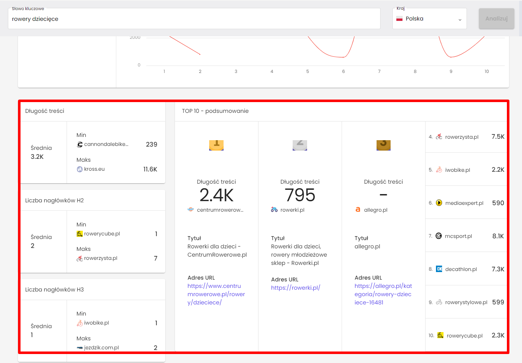The height and width of the screenshot is (363, 522).
Task: Click the Polish flag icon
Action: [x=399, y=19]
